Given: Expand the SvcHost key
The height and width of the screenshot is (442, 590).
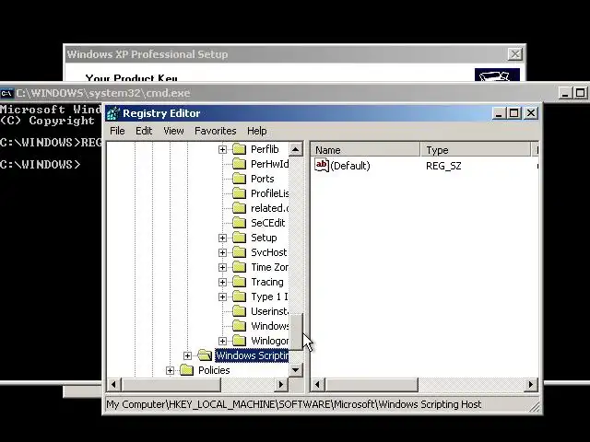Looking at the screenshot, I should pyautogui.click(x=222, y=252).
